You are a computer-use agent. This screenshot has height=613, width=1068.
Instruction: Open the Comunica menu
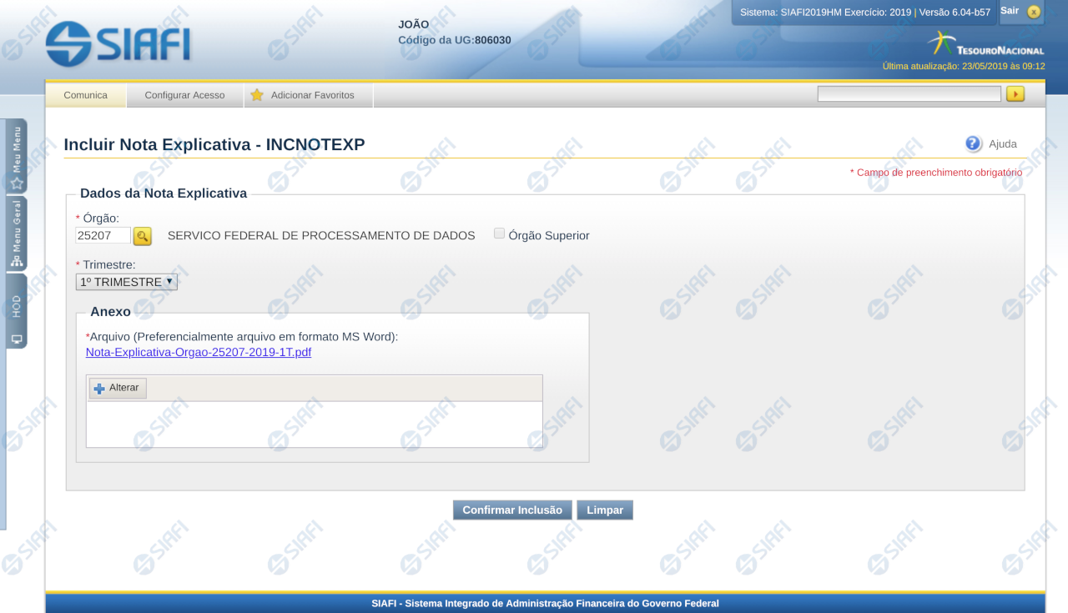pos(85,95)
